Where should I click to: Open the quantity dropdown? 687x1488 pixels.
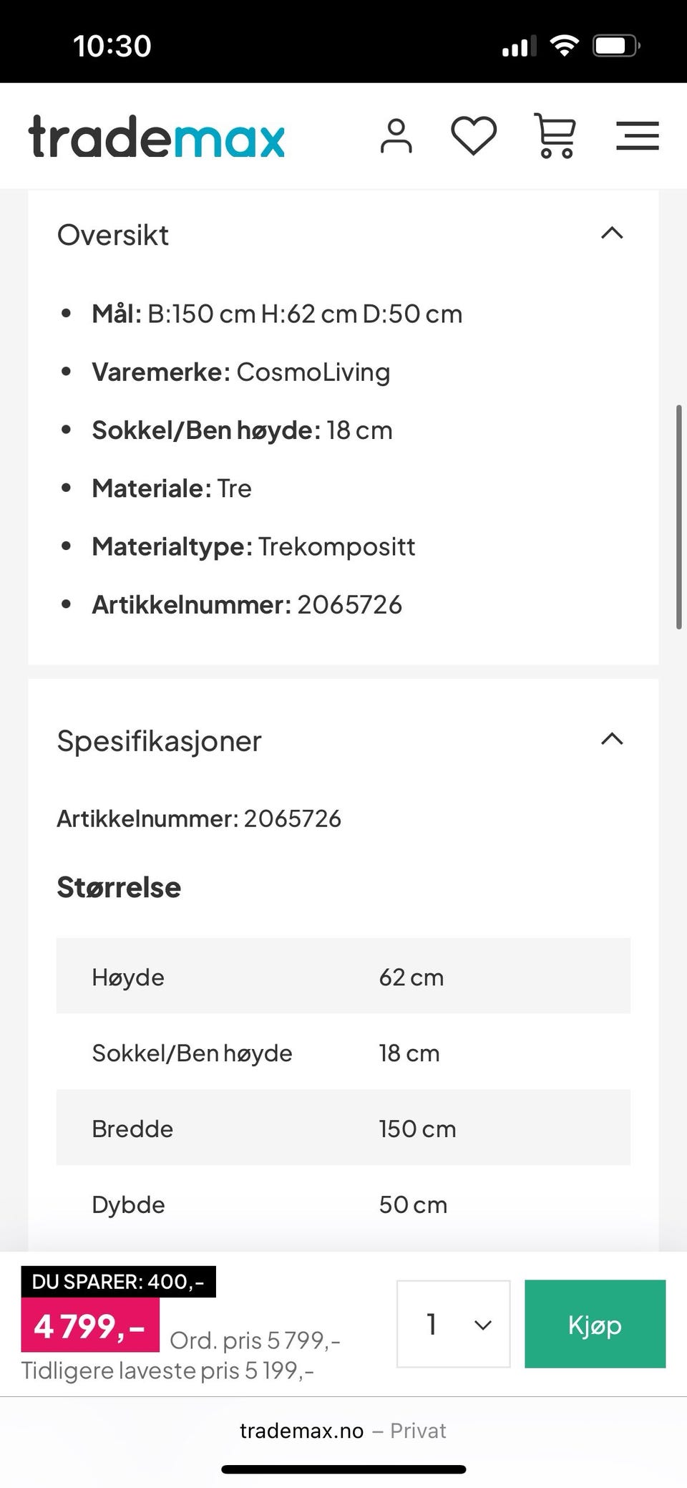[x=453, y=1324]
